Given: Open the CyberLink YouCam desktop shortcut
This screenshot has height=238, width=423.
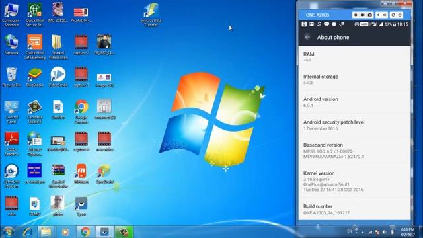Looking at the screenshot, I should 11,176.
